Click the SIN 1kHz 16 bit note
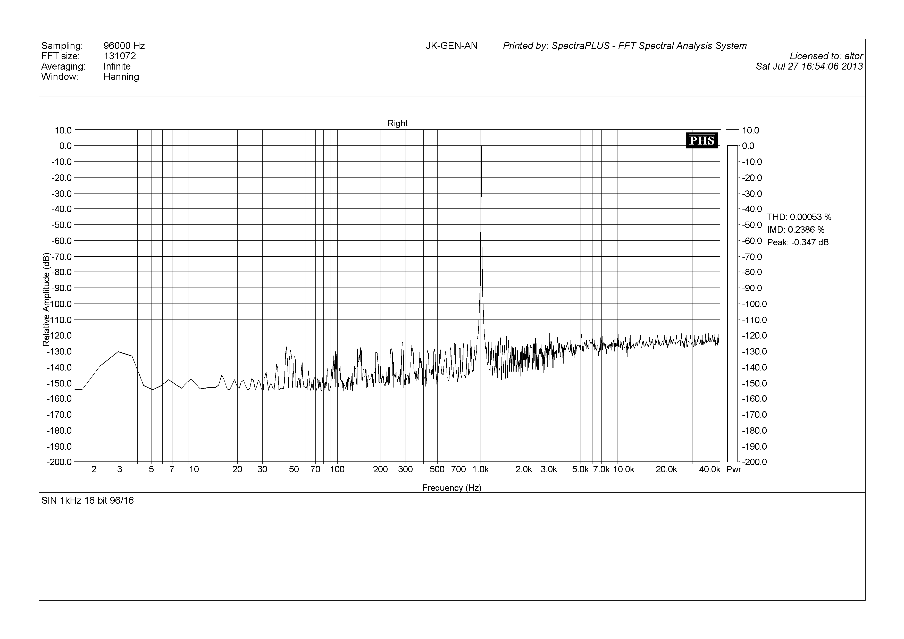 pos(87,500)
